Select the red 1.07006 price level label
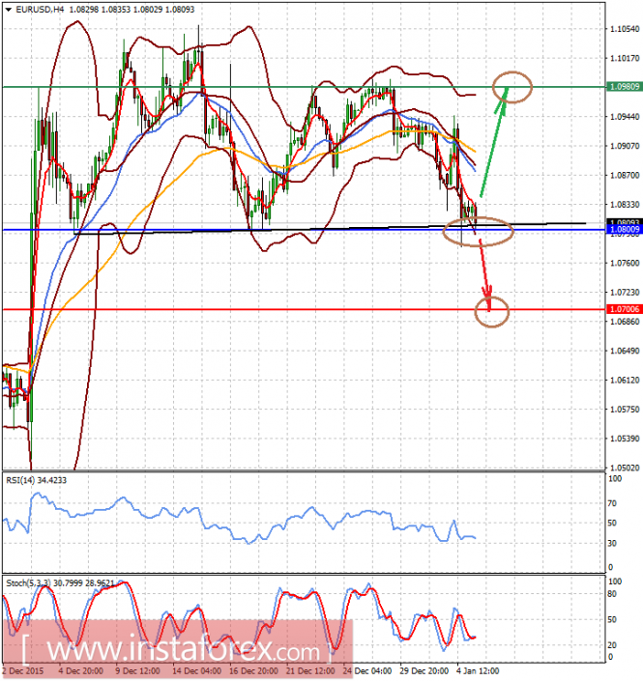Screen dimensions: 643x681 pos(625,309)
